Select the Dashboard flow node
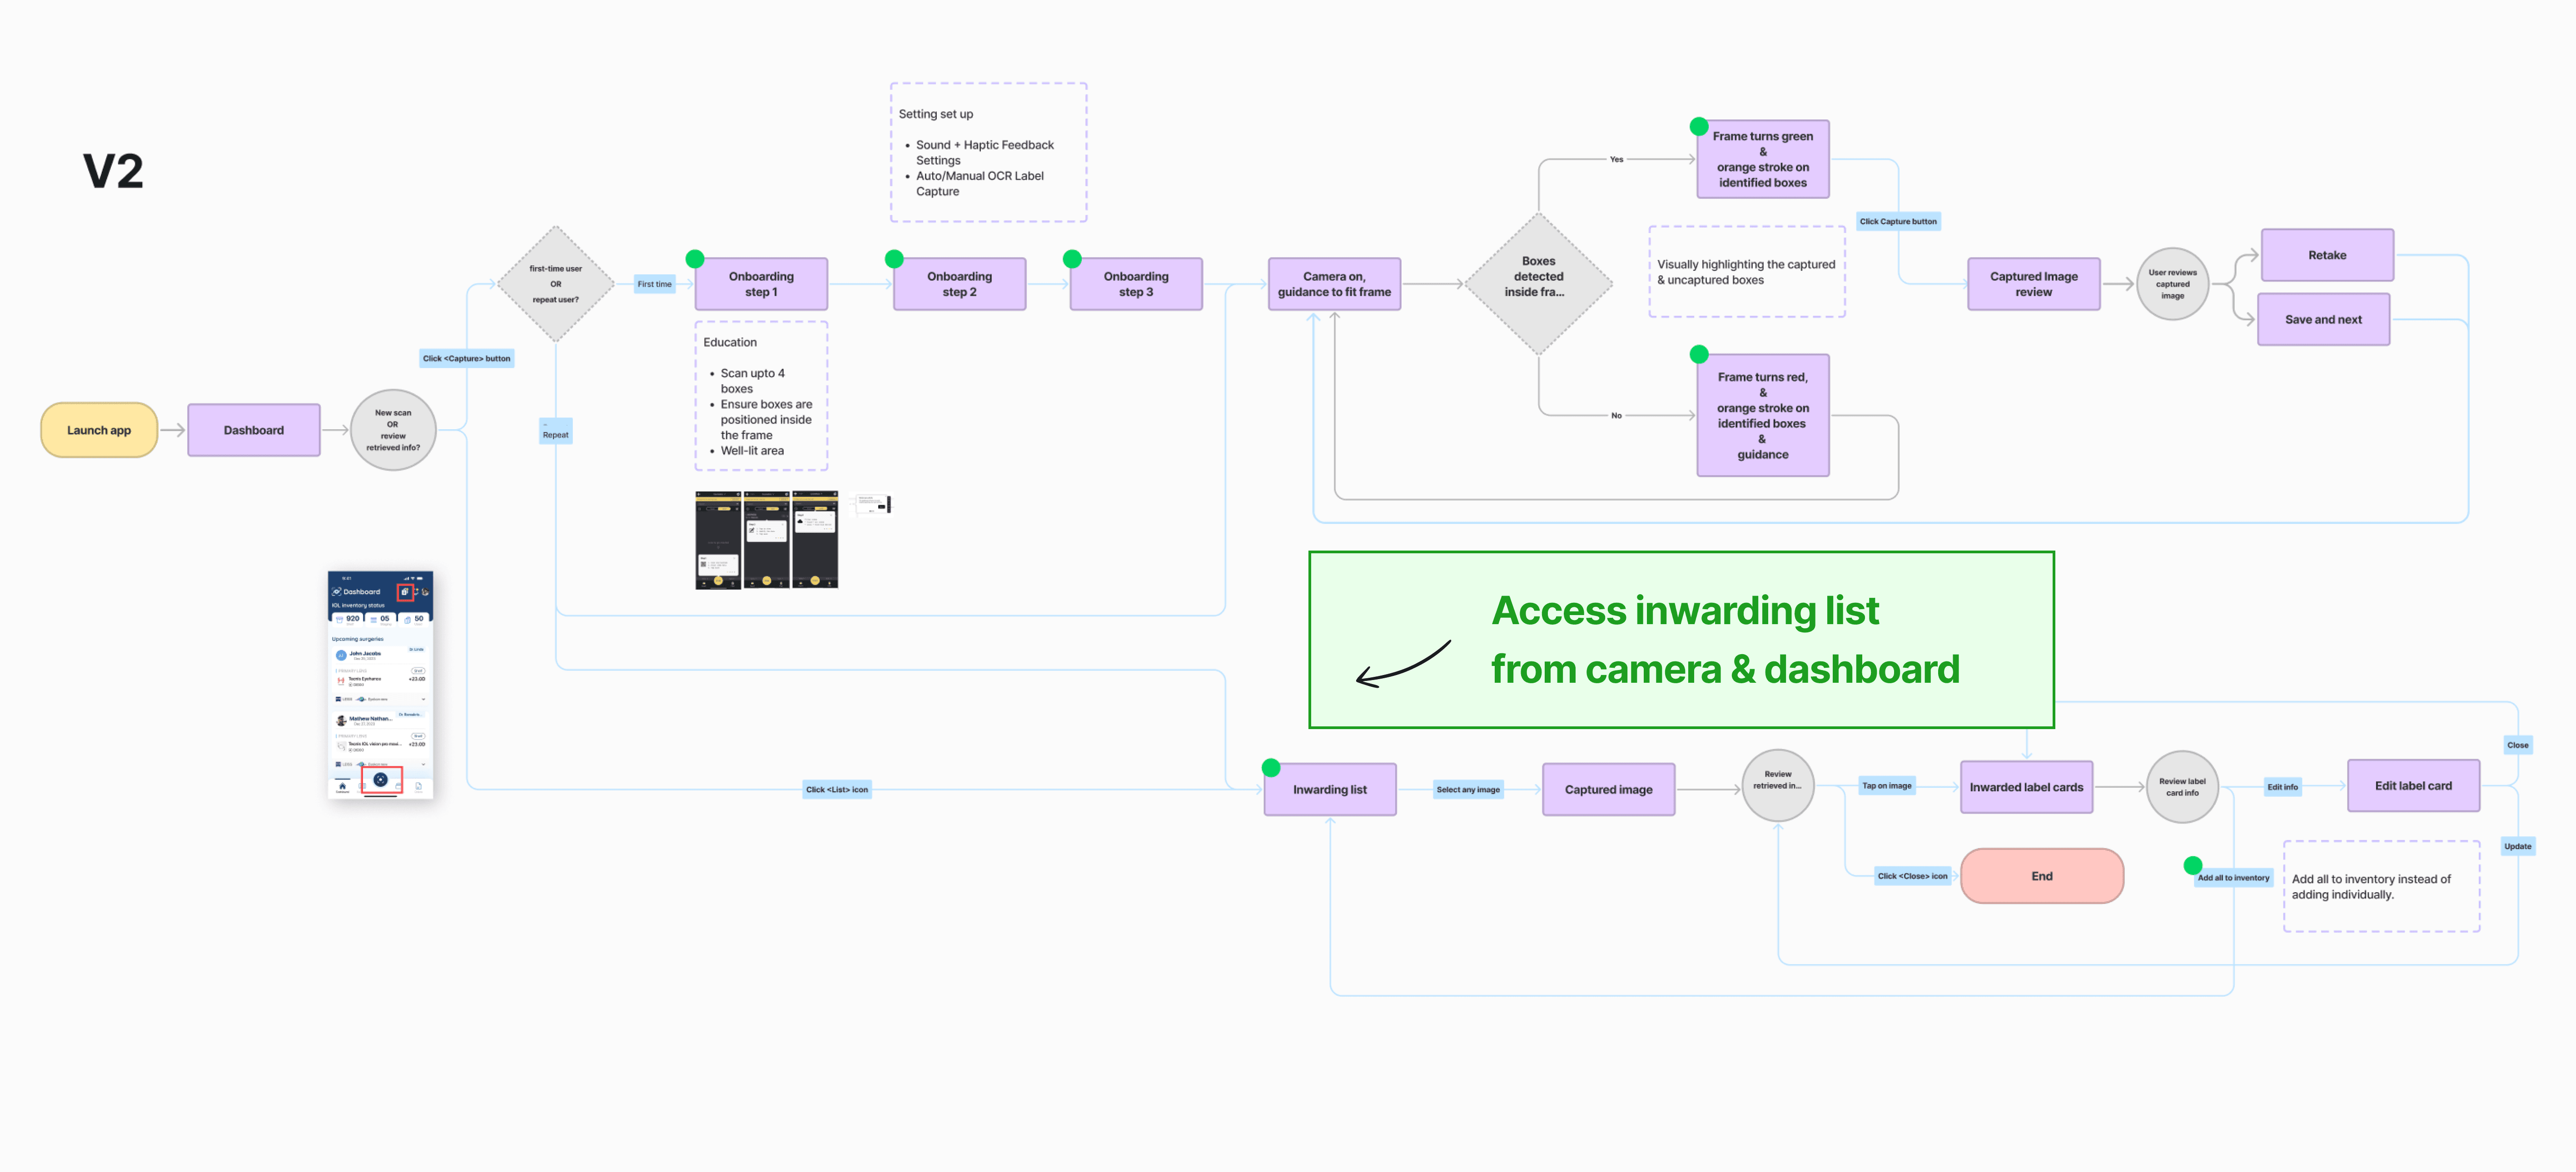The width and height of the screenshot is (2576, 1172). pos(254,430)
